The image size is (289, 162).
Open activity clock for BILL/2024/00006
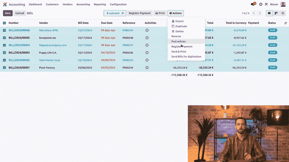[x=147, y=30]
